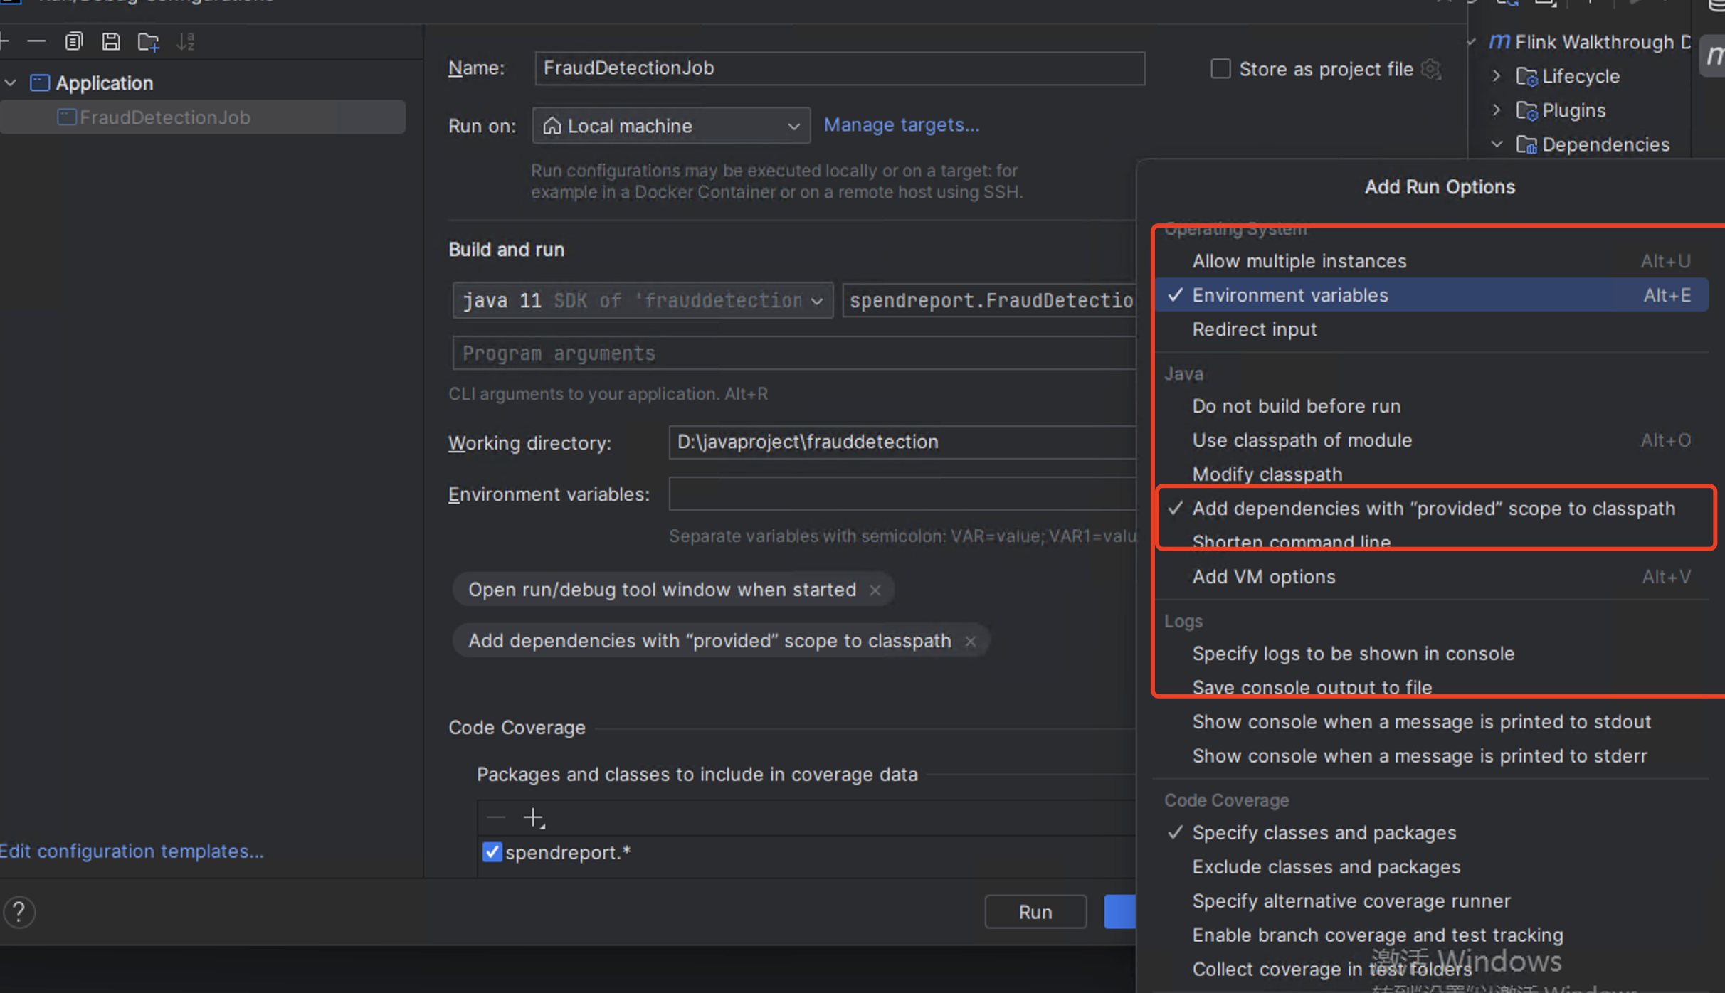The width and height of the screenshot is (1725, 993).
Task: Enable Store as project file checkbox
Action: click(1221, 69)
